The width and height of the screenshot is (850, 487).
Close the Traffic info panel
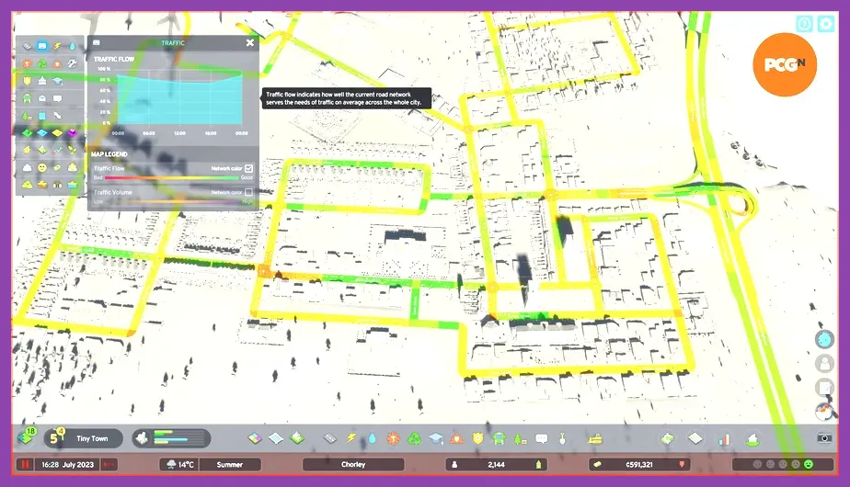(250, 43)
